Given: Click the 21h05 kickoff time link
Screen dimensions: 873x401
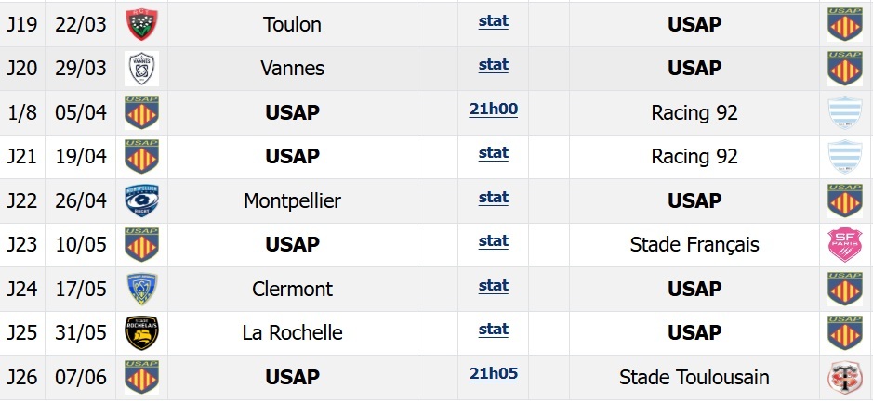Looking at the screenshot, I should (x=493, y=374).
